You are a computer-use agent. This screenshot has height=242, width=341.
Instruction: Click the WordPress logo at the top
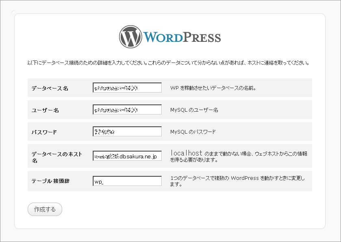click(170, 37)
